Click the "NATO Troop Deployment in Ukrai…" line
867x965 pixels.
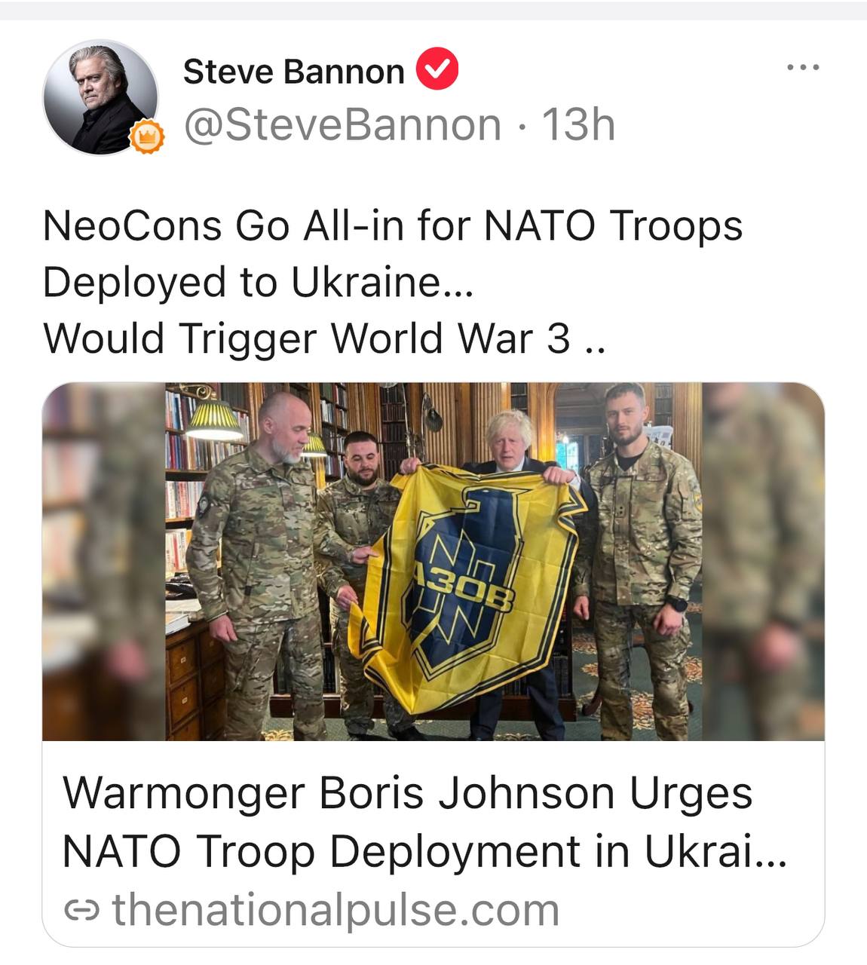click(424, 851)
